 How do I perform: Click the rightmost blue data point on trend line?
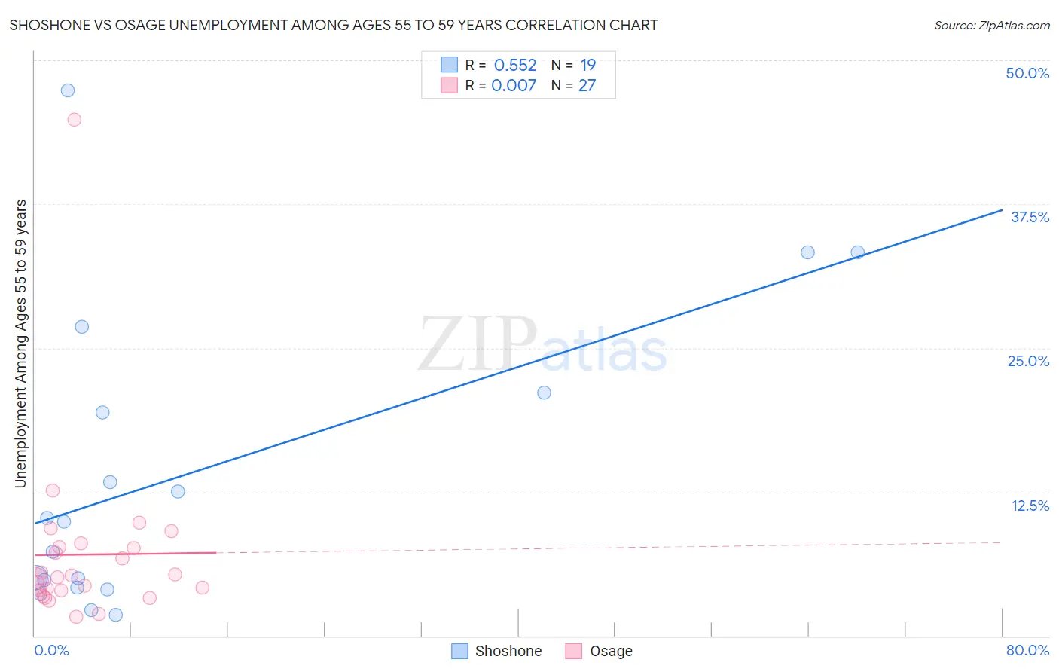point(857,252)
